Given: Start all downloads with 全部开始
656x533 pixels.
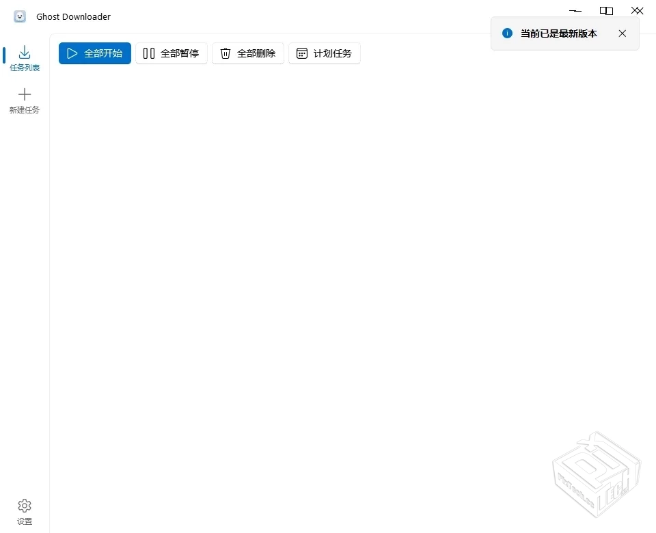Looking at the screenshot, I should click(x=94, y=53).
